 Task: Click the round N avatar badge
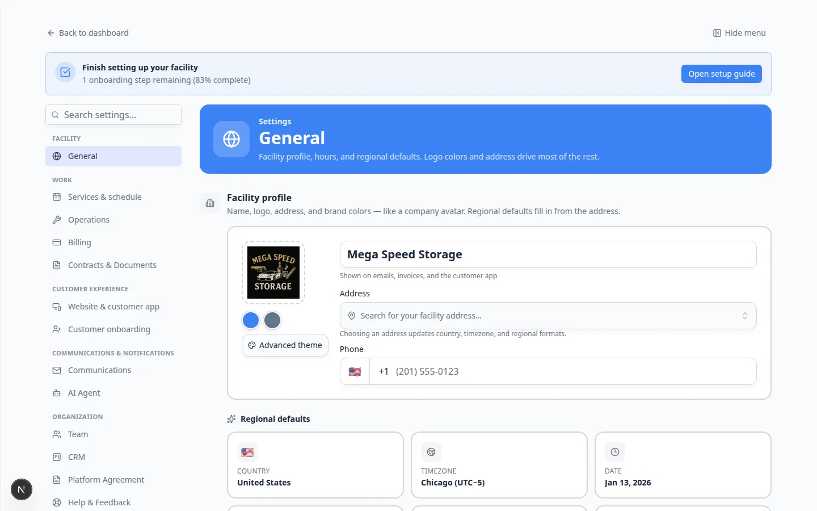(22, 489)
